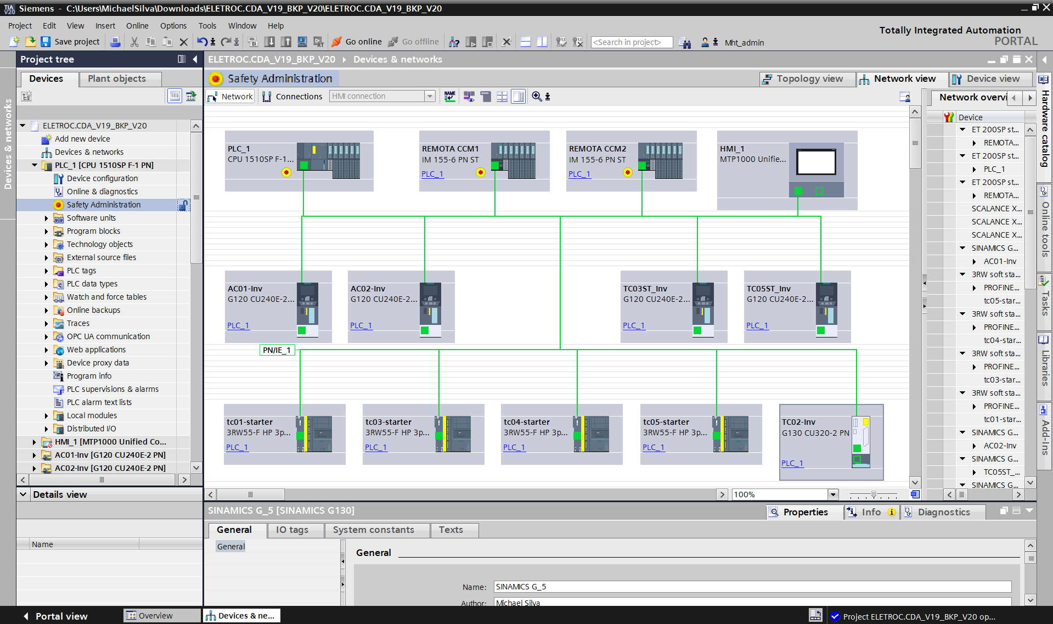Open the Options menu
Screen dimensions: 1053x624
(173, 26)
